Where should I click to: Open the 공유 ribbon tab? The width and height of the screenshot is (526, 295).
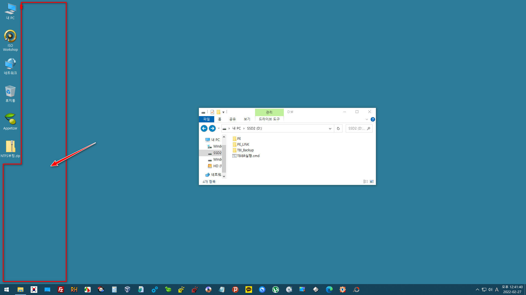tap(233, 119)
